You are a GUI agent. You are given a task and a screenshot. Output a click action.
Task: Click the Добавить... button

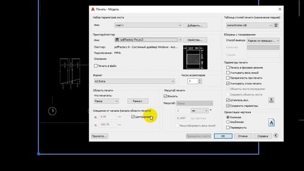pyautogui.click(x=195, y=25)
